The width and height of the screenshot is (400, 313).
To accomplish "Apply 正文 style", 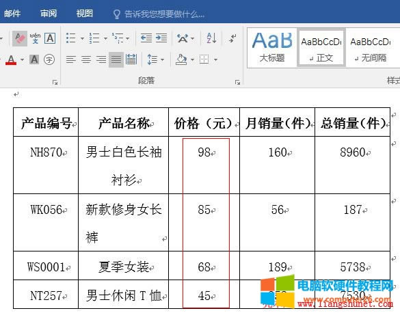I will (x=321, y=48).
